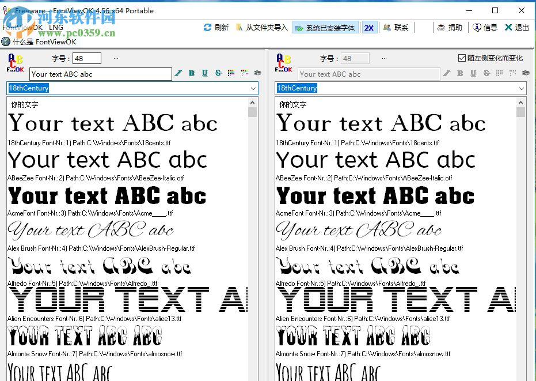
Task: Select 18thCentury sample in right list
Action: coord(381,123)
